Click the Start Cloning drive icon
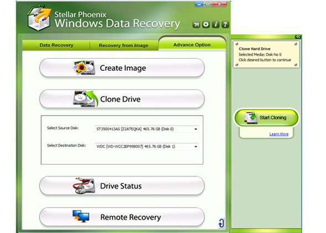The image size is (326, 233). click(250, 117)
